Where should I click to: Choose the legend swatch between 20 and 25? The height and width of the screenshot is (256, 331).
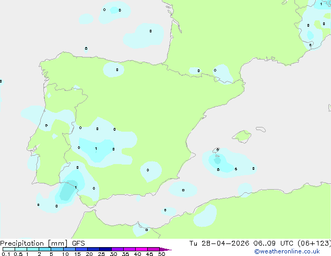point(93,249)
